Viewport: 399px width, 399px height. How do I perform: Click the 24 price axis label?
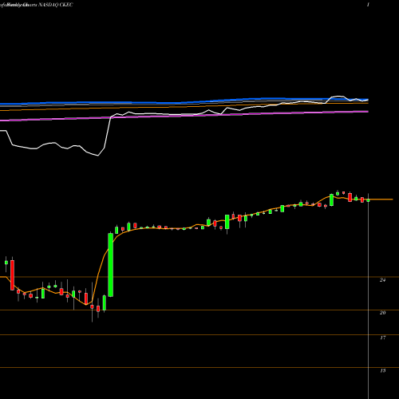(382, 280)
